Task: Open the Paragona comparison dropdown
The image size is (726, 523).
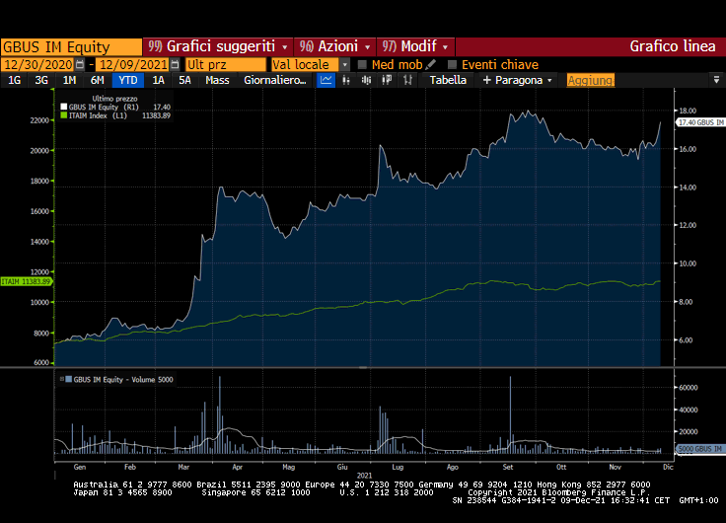Action: point(518,81)
